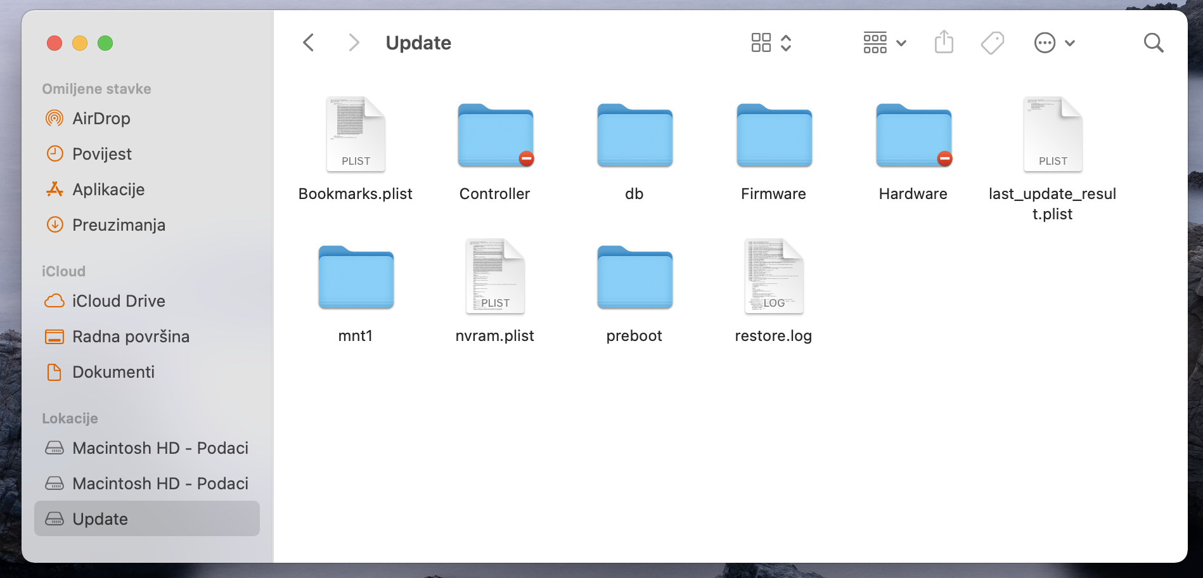Click the yellow minimize window button

click(x=80, y=43)
